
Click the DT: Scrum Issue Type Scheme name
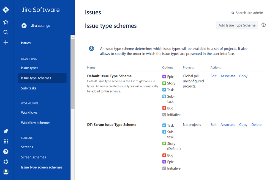click(x=111, y=125)
